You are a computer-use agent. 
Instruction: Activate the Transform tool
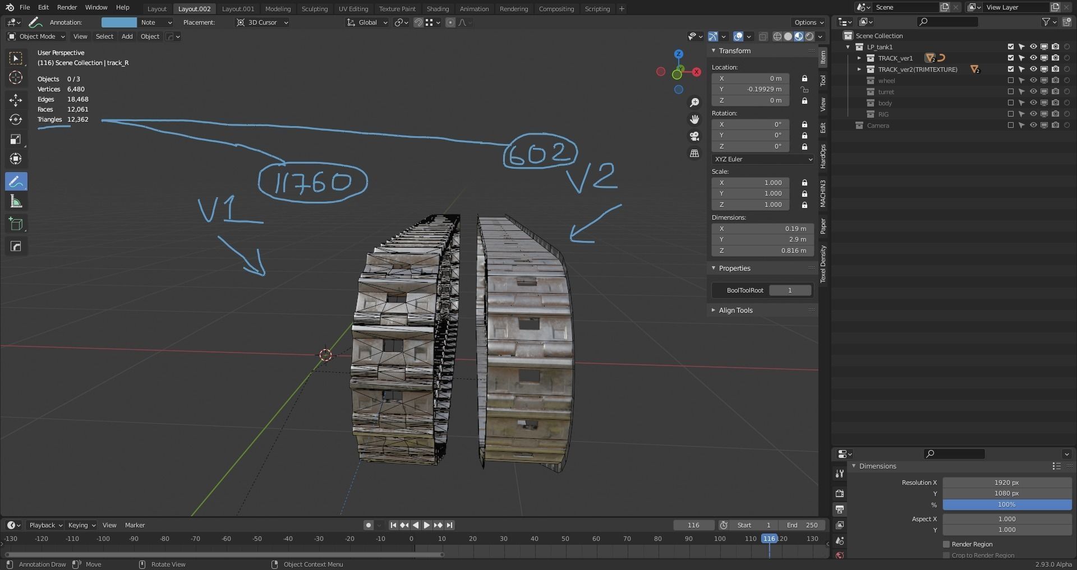click(16, 159)
